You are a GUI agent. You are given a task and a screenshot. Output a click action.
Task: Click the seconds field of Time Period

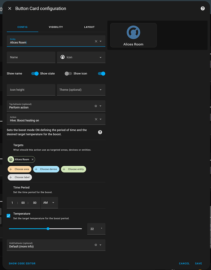(35, 203)
